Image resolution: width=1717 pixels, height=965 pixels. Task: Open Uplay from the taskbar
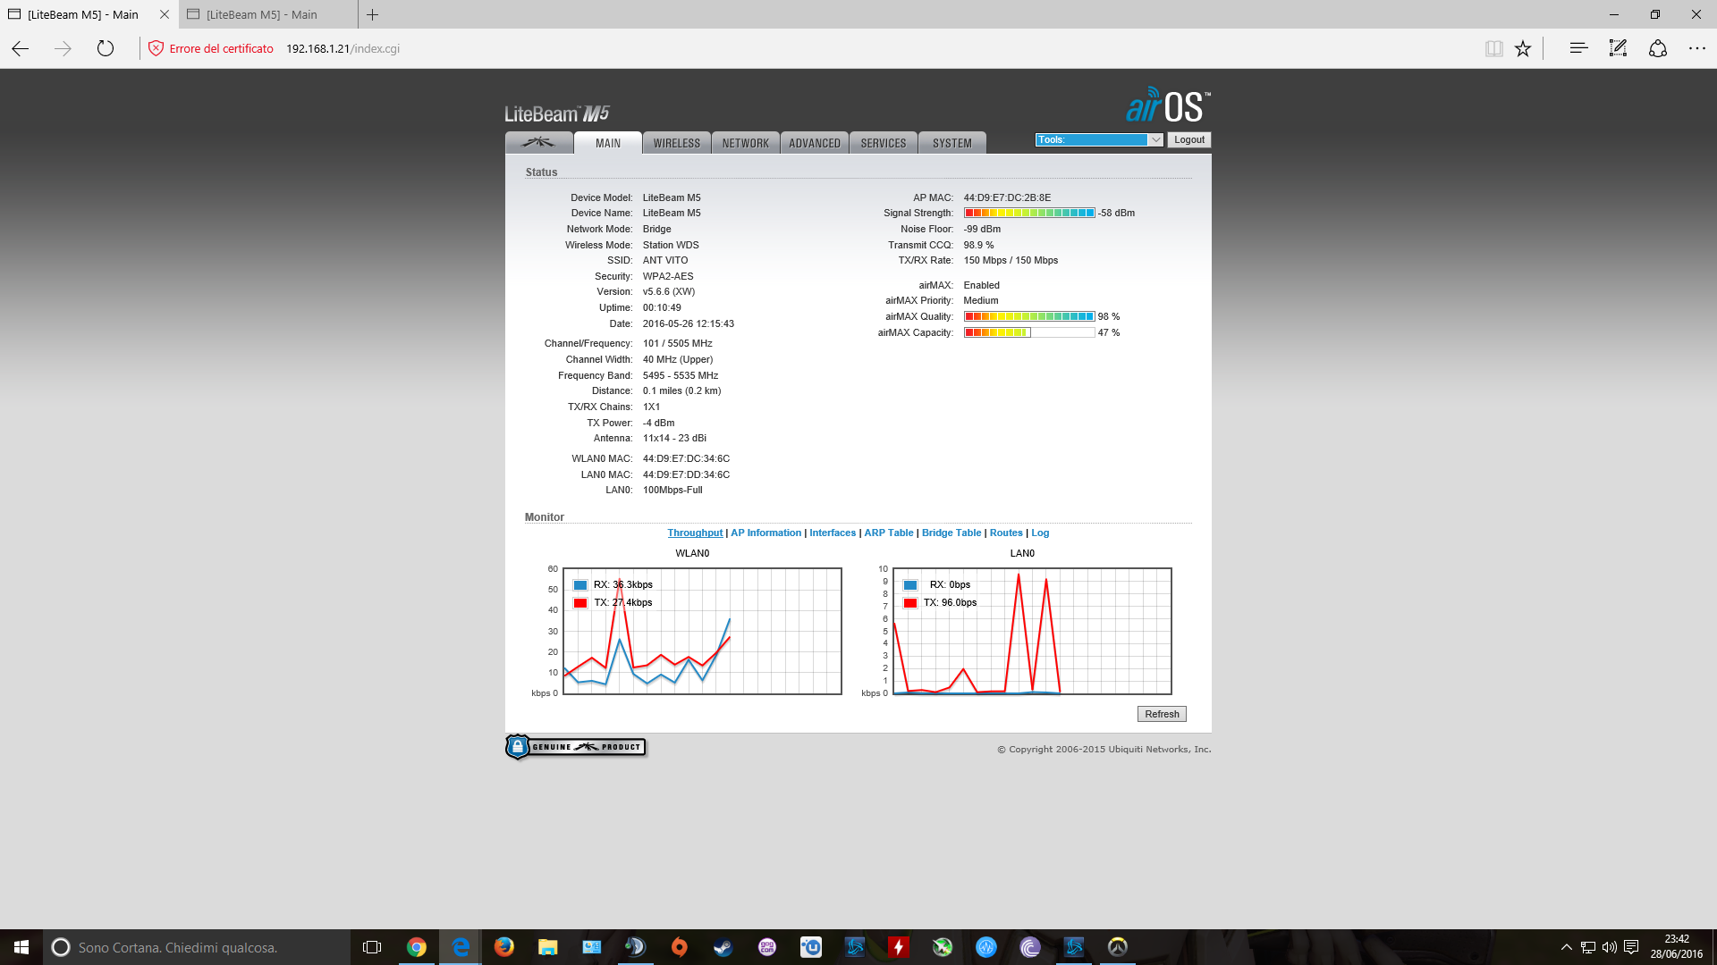click(x=811, y=947)
